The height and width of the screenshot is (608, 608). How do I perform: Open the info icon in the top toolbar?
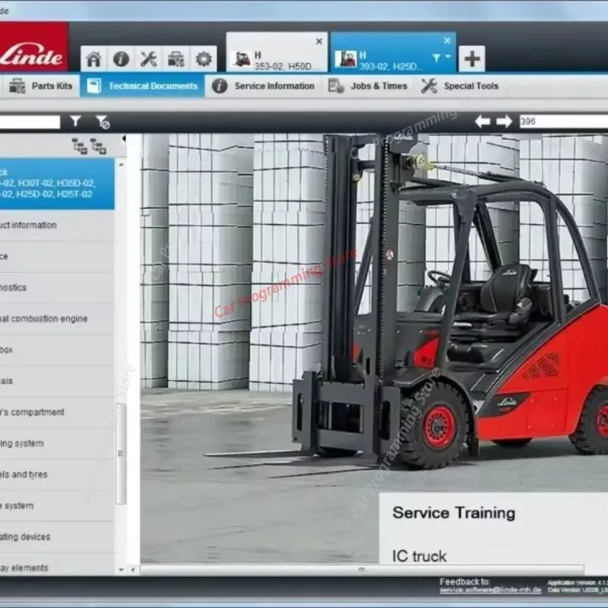121,59
